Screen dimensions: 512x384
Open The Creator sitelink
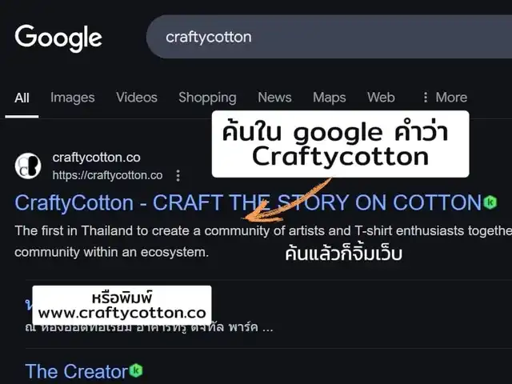(x=77, y=371)
